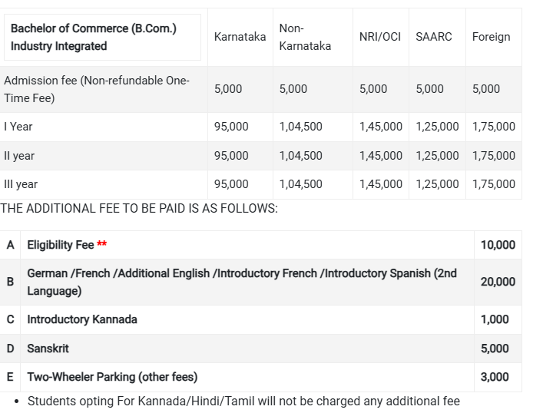Select the Admission fee row label
Screen dimensions: 543x413
pos(97,89)
